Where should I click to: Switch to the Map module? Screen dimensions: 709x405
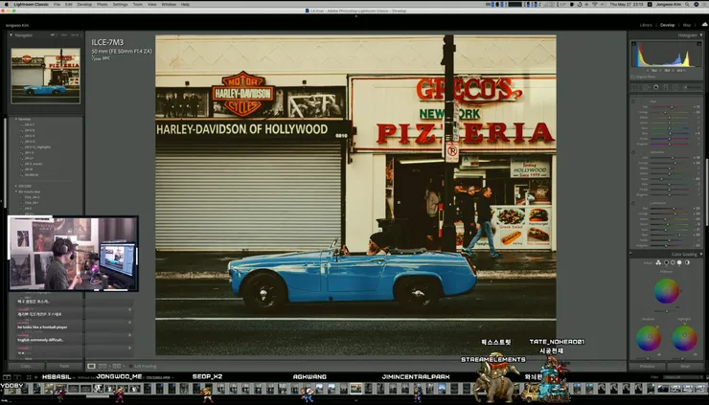(687, 25)
